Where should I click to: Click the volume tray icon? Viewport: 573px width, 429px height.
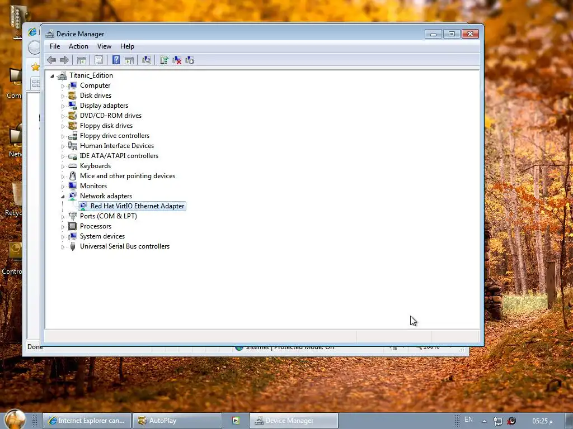tap(511, 421)
